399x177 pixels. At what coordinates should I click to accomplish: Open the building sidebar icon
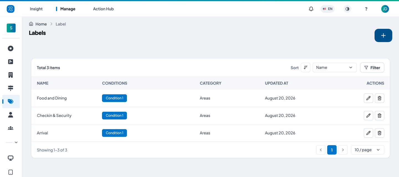coord(11,75)
